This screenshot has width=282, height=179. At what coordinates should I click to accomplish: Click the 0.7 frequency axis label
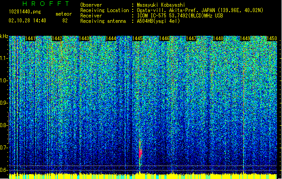pos(4,148)
